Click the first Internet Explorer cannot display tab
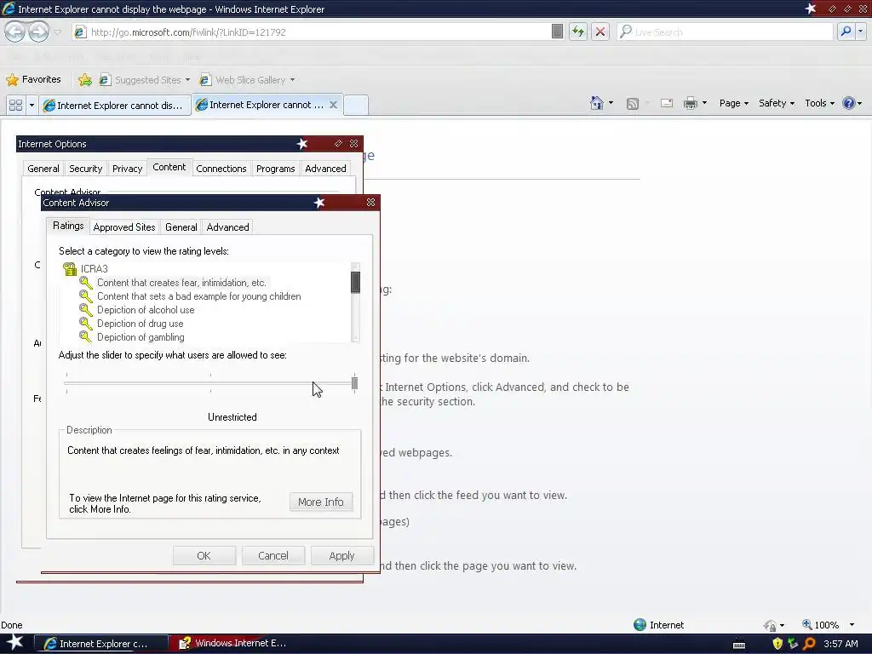The width and height of the screenshot is (872, 654). pos(115,105)
